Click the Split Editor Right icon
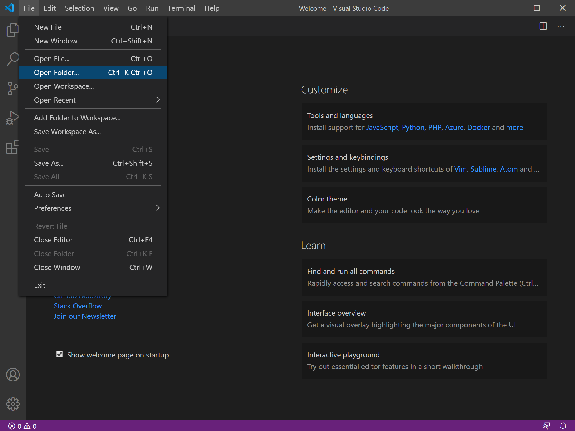This screenshot has height=431, width=575. (543, 26)
